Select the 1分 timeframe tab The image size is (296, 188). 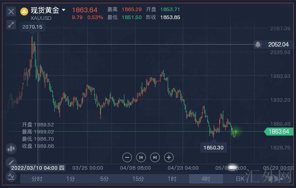tap(71, 179)
